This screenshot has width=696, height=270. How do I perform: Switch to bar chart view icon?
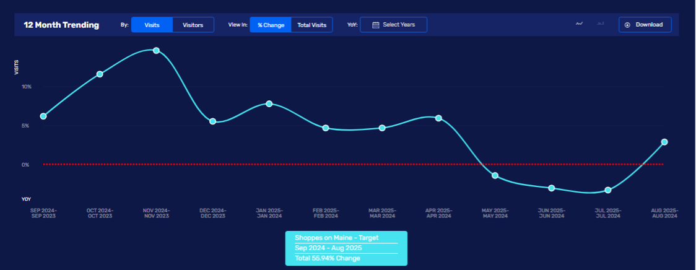pyautogui.click(x=600, y=24)
